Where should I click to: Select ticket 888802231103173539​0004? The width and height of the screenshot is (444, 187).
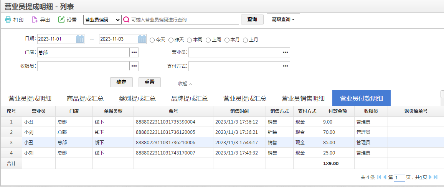166,122
